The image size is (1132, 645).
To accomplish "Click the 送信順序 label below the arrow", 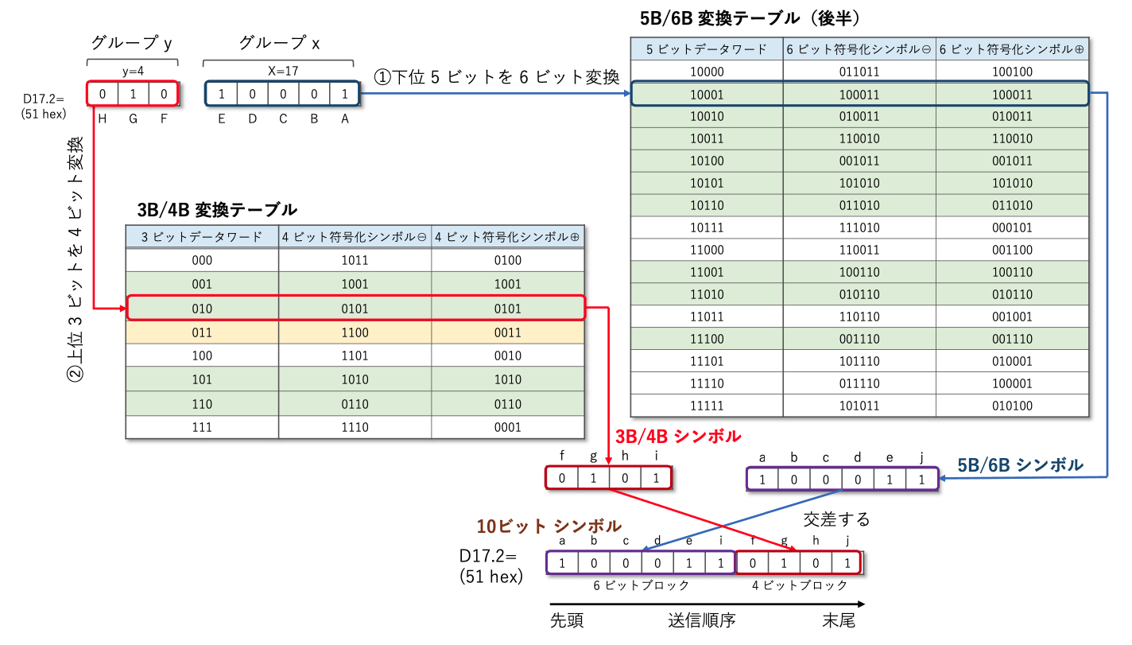I will click(x=700, y=620).
